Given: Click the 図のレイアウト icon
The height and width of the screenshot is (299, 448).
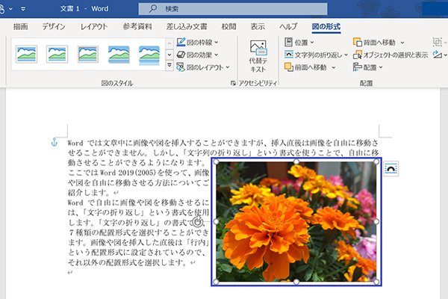Looking at the screenshot, I should click(181, 67).
